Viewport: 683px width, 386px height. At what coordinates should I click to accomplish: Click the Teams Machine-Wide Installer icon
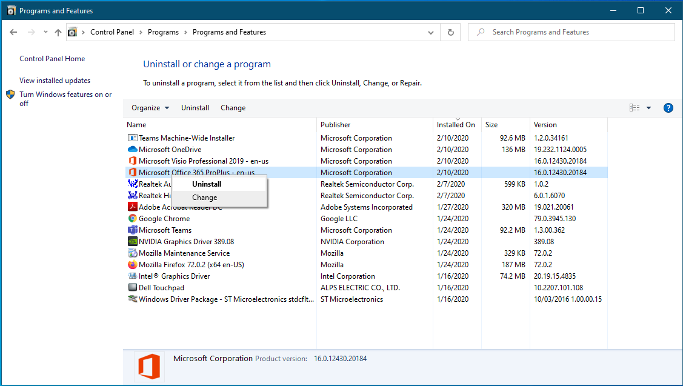(x=132, y=138)
